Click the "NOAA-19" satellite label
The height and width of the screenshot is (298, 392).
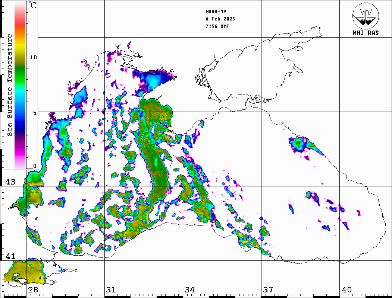(x=216, y=12)
